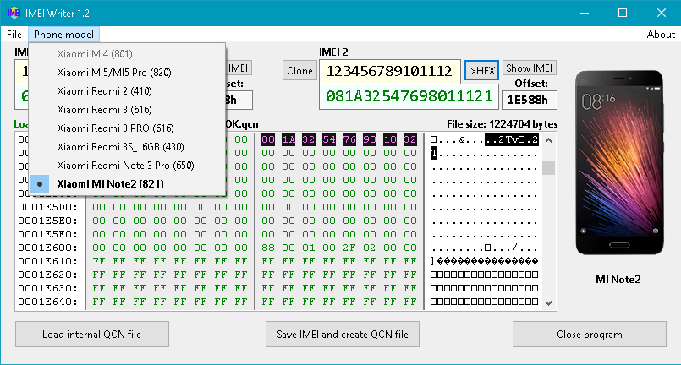Open the About menu item

pyautogui.click(x=661, y=35)
